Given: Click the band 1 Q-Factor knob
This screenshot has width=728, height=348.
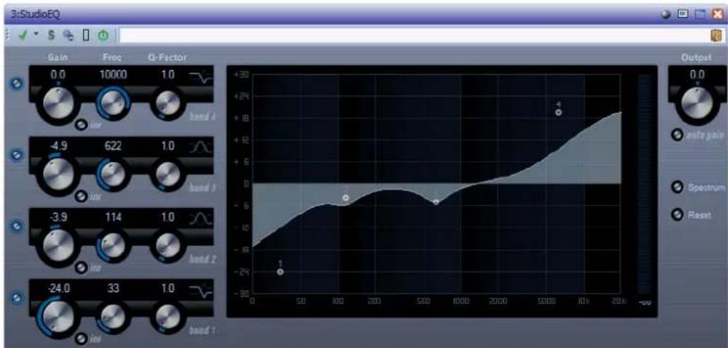Looking at the screenshot, I should [167, 316].
